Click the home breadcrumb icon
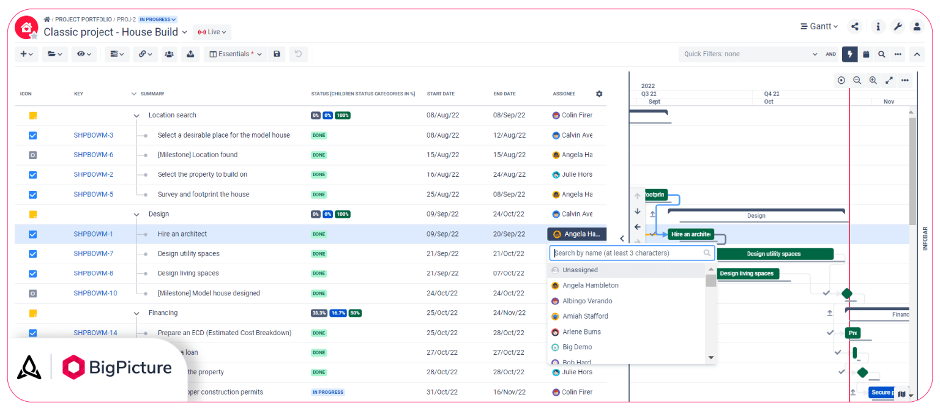 [47, 20]
